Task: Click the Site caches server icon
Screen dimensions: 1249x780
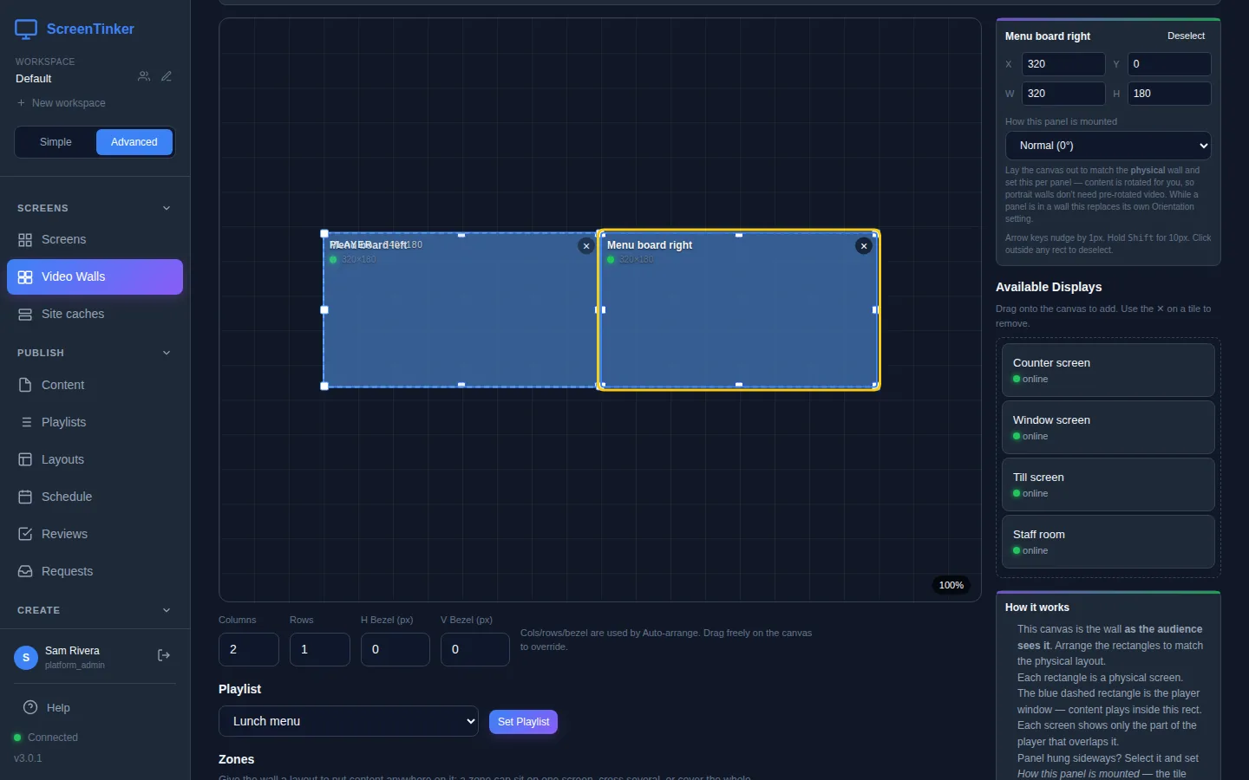Action: [x=25, y=315]
